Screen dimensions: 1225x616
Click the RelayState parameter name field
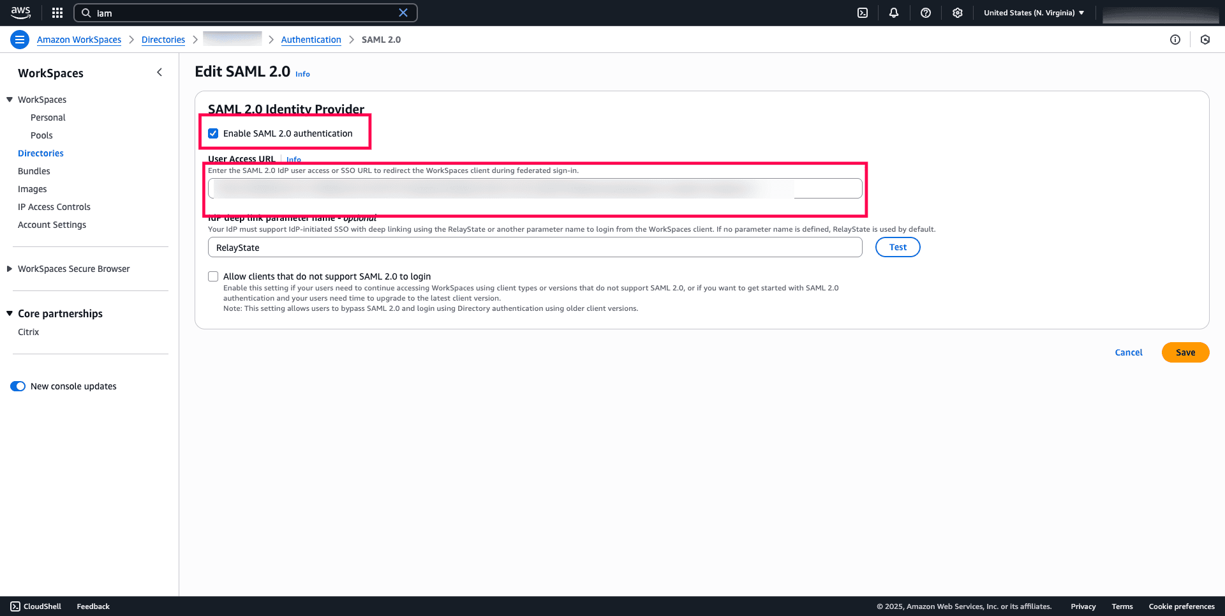pos(535,247)
